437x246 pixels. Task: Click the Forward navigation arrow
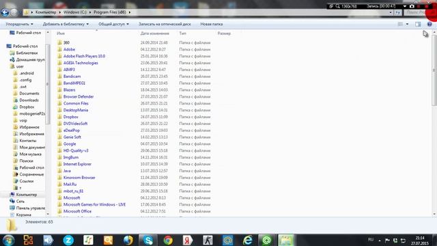coord(14,12)
